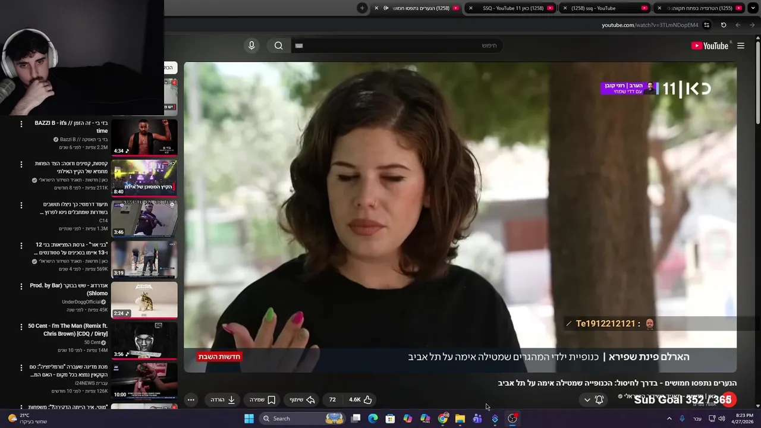Open options menu for the C14 video
The height and width of the screenshot is (428, 761).
pos(21,205)
